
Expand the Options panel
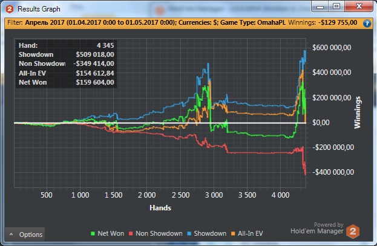point(25,235)
